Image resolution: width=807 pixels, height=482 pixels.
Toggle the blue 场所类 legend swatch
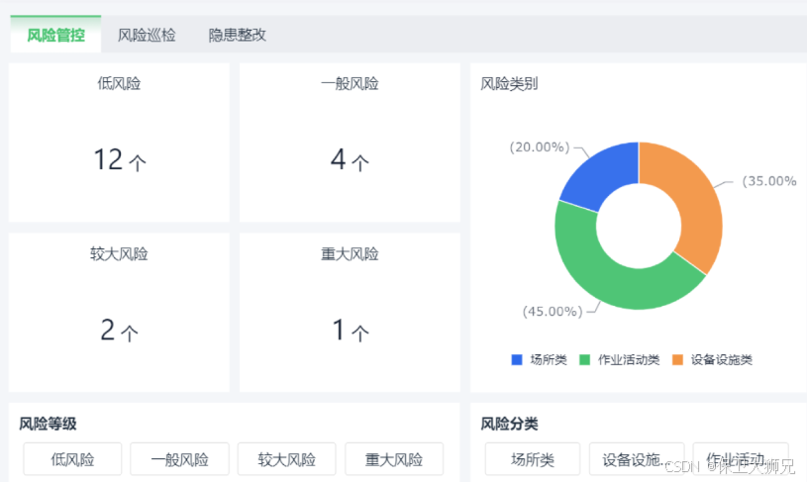[517, 359]
